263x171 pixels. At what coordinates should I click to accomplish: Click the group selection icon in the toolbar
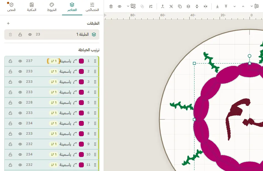click(x=171, y=6)
